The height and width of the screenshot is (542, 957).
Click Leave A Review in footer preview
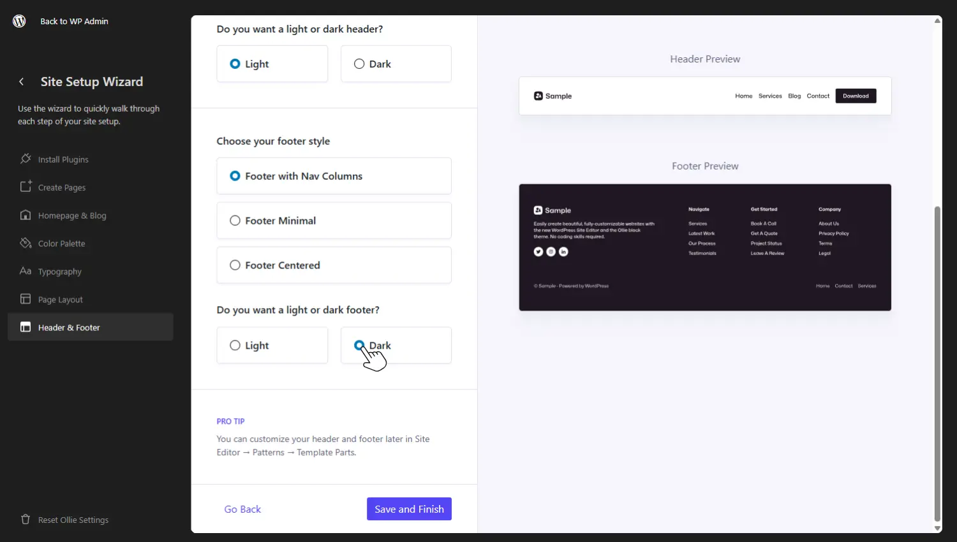click(x=768, y=253)
